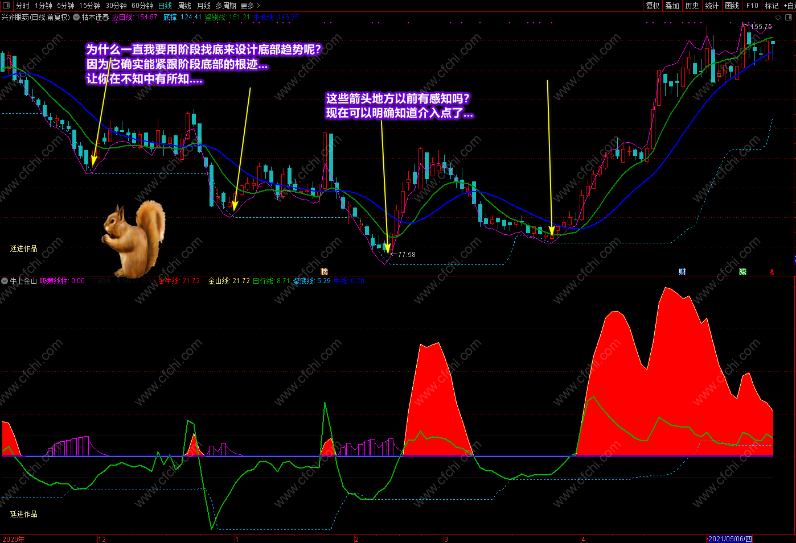The image size is (796, 543).
Task: Select the 周线 weekly tab
Action: click(184, 6)
